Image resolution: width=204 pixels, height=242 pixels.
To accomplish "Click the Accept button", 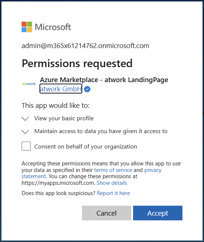I will (158, 213).
